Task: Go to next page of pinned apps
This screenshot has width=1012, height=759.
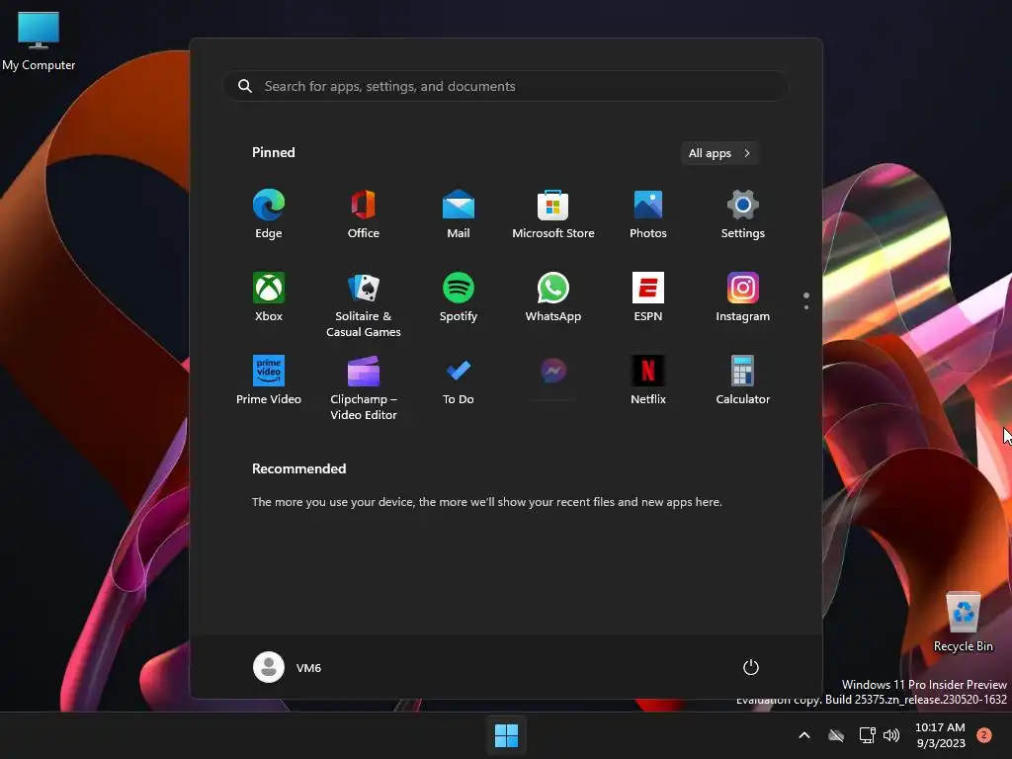Action: (x=806, y=307)
